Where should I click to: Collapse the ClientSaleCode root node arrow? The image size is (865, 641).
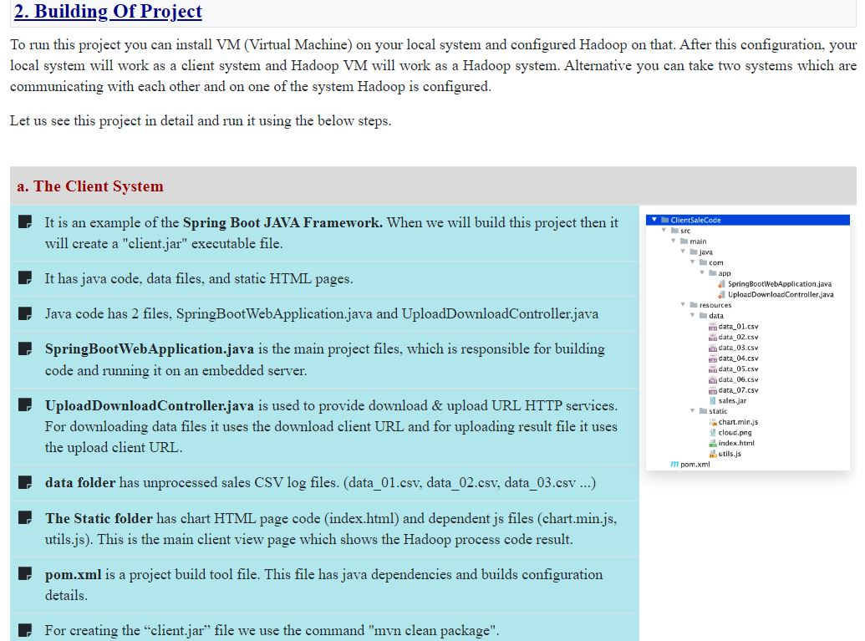tap(654, 221)
